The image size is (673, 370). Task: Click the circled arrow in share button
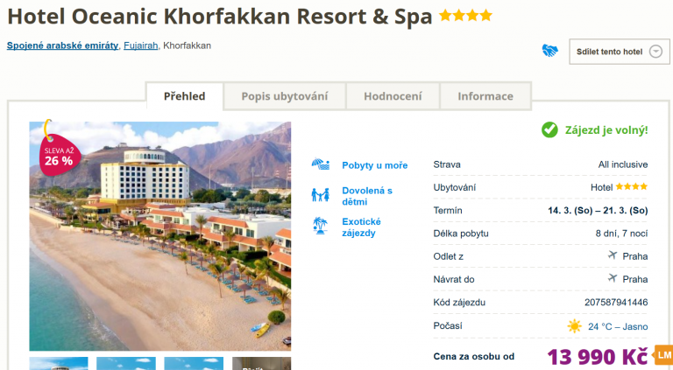(x=655, y=52)
